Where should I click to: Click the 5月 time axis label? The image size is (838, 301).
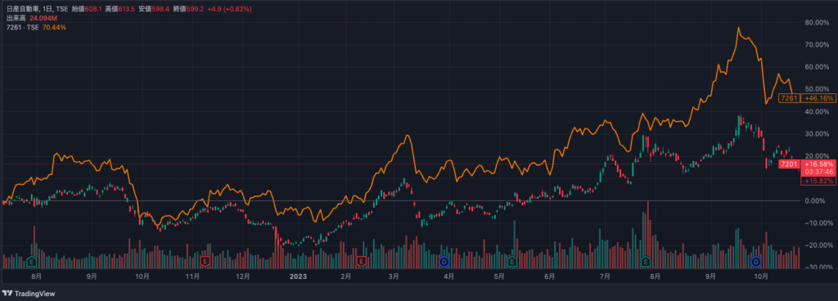click(x=498, y=276)
